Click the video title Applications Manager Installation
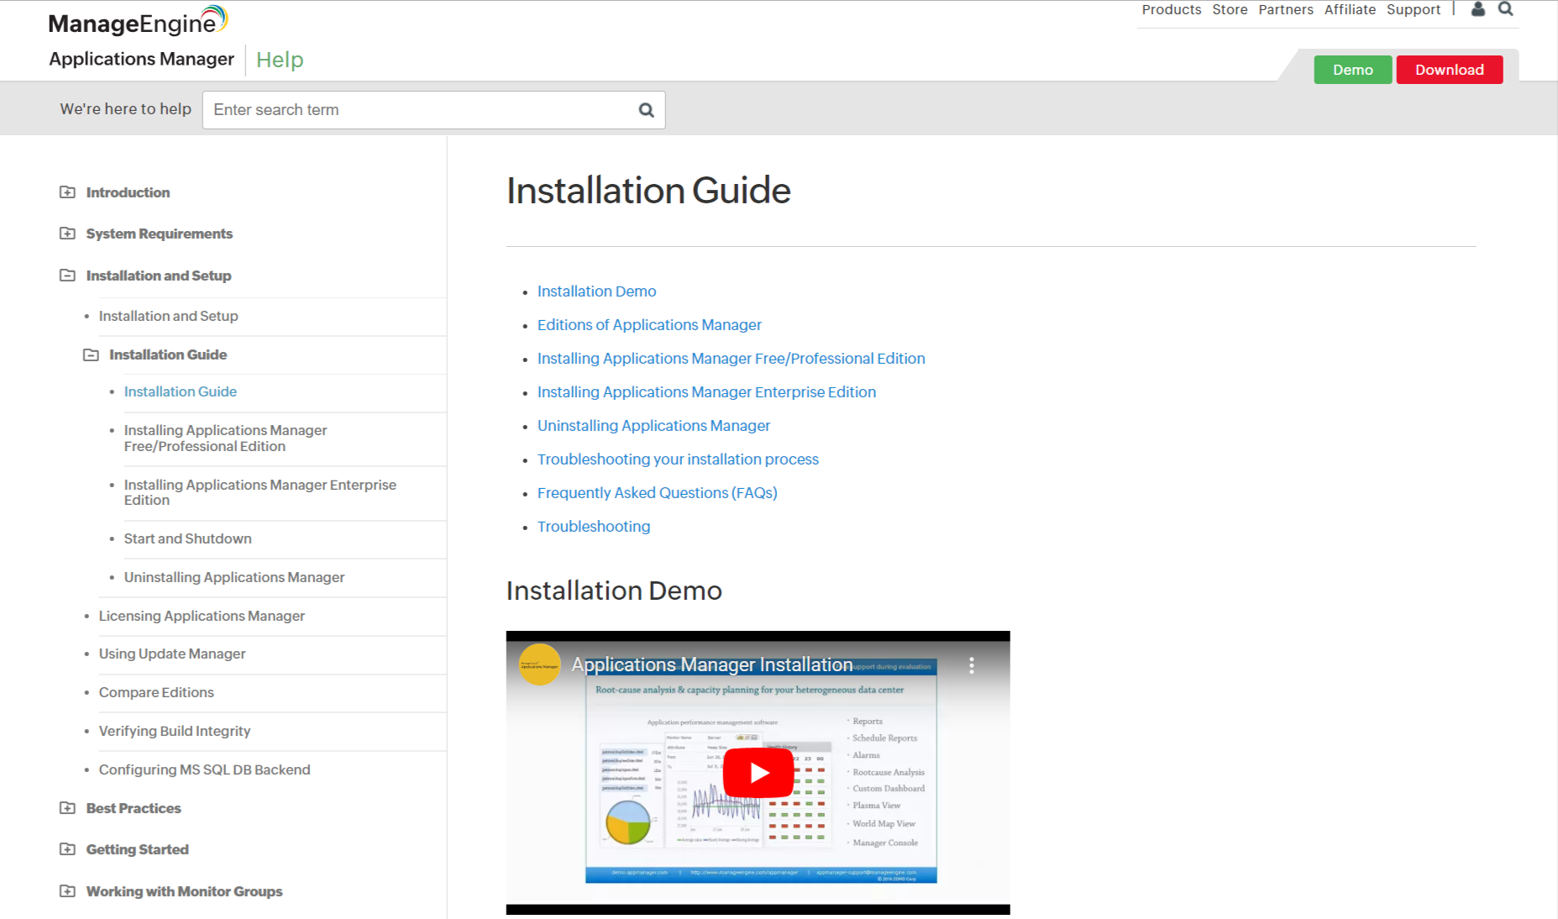Image resolution: width=1558 pixels, height=919 pixels. point(712,664)
